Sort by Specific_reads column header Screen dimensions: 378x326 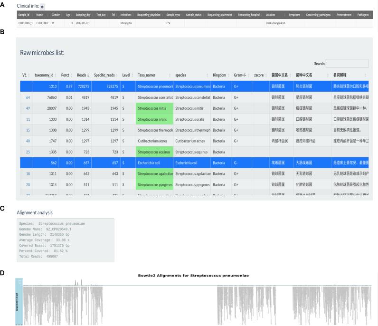click(x=104, y=75)
